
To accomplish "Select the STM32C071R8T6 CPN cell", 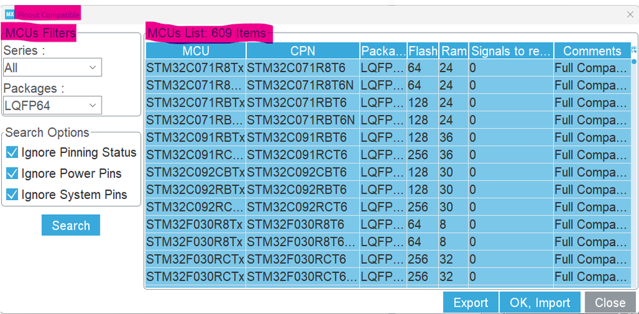I will [303, 68].
